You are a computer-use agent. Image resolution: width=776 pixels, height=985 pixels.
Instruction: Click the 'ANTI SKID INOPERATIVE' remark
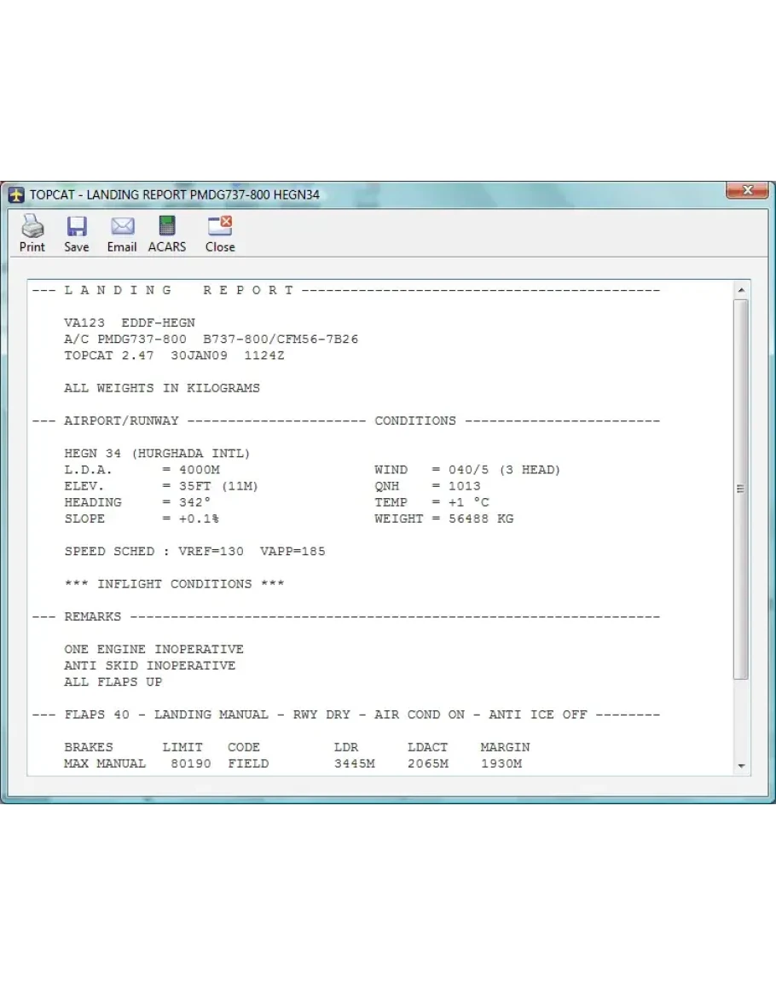tap(150, 665)
